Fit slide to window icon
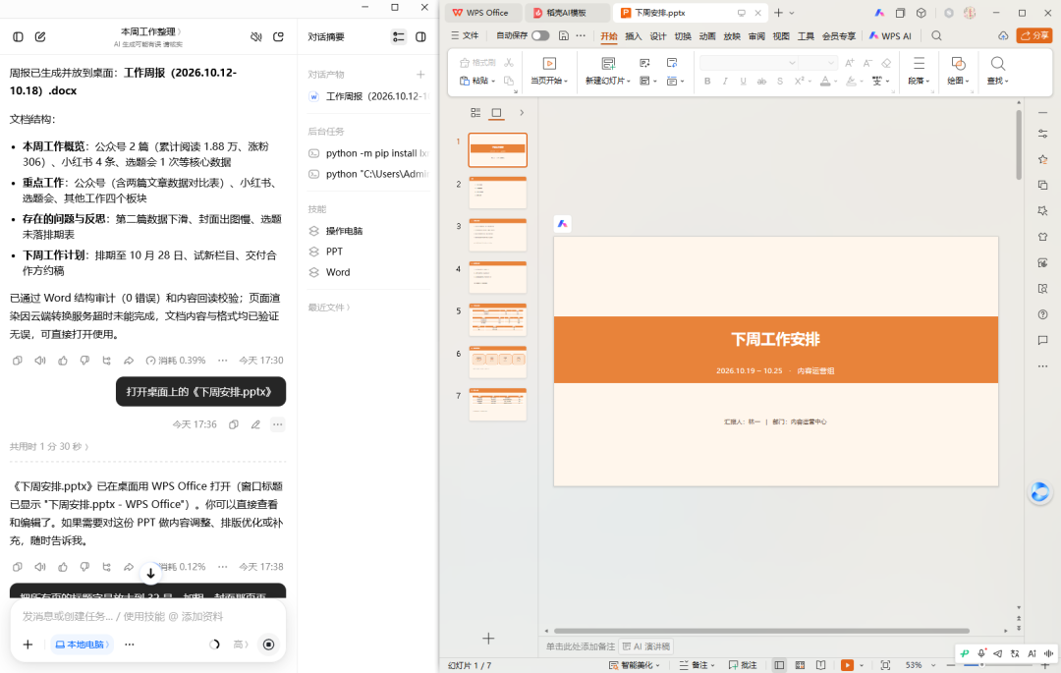1061x673 pixels. 886,665
